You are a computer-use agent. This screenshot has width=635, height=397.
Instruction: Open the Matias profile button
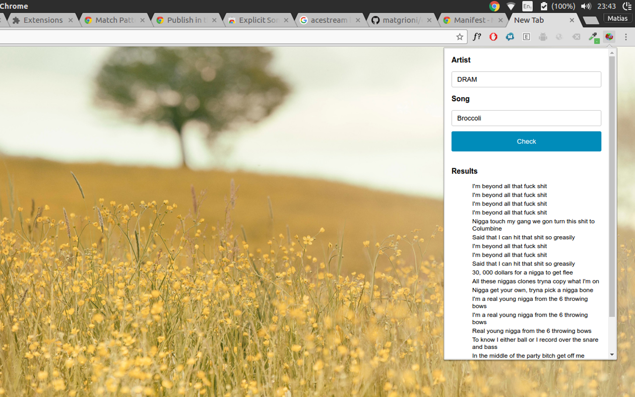(x=618, y=18)
